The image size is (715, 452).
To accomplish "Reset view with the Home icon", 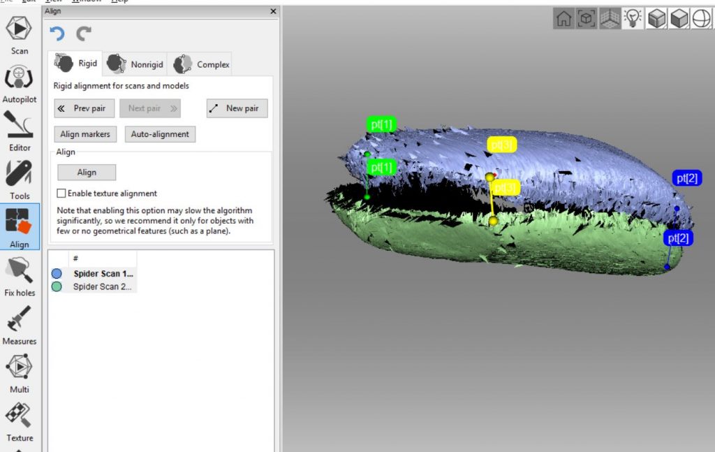I will click(563, 19).
